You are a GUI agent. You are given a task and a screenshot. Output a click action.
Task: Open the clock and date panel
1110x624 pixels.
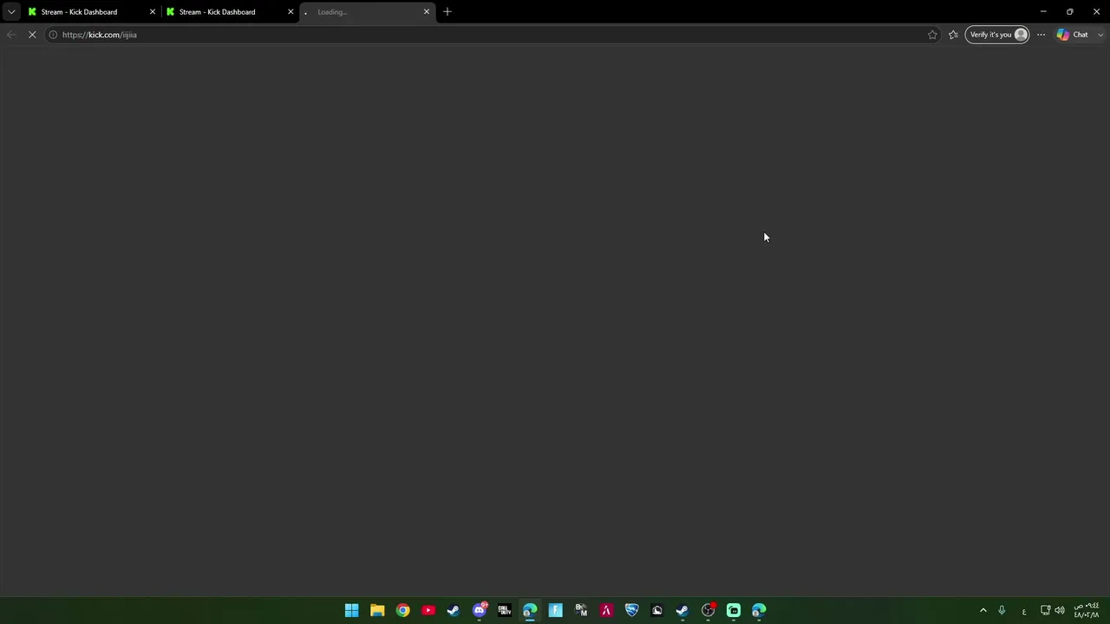(1087, 610)
